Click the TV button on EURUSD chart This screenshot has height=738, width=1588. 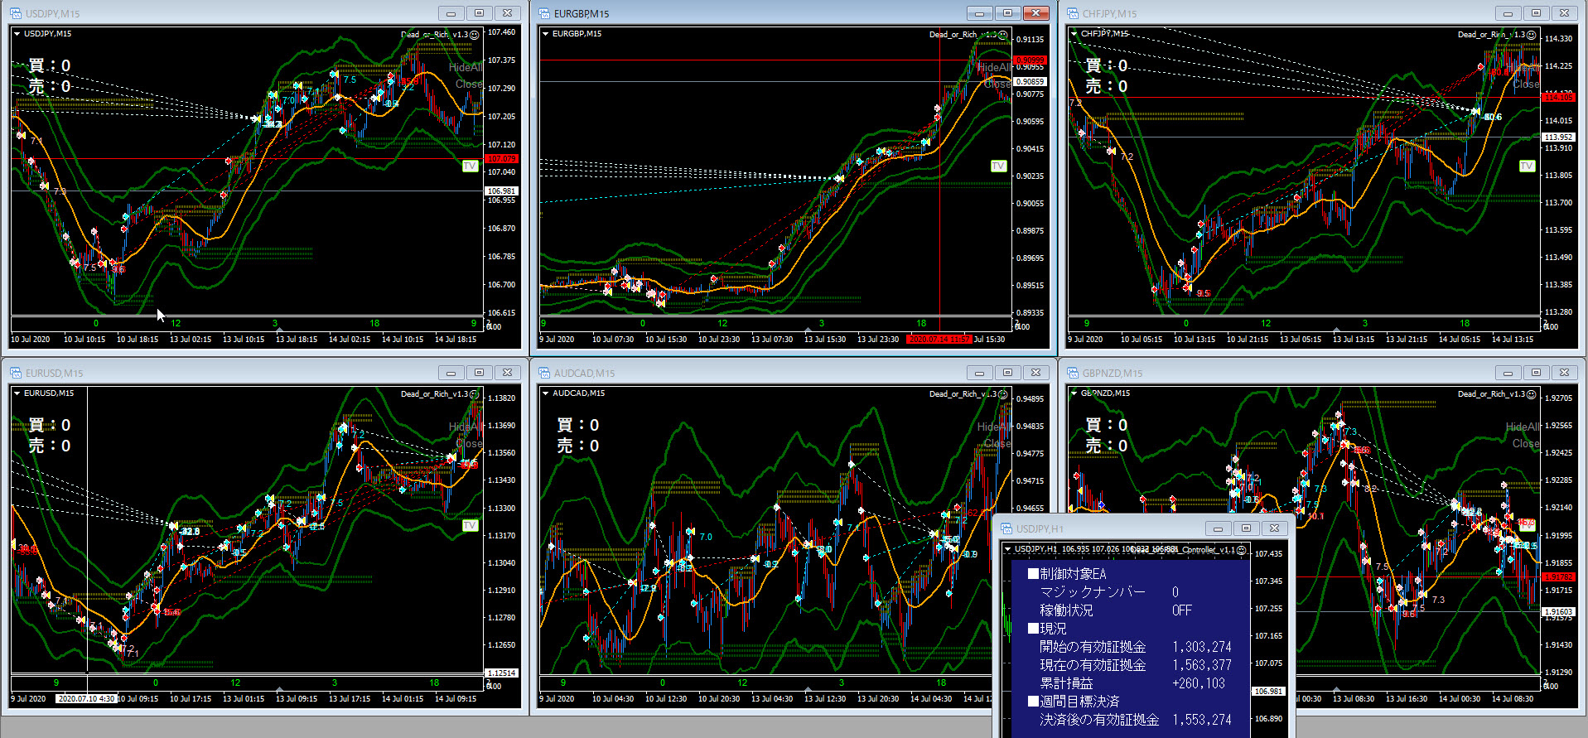(x=470, y=526)
